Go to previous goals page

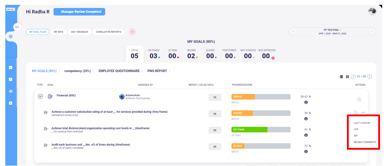353,77
